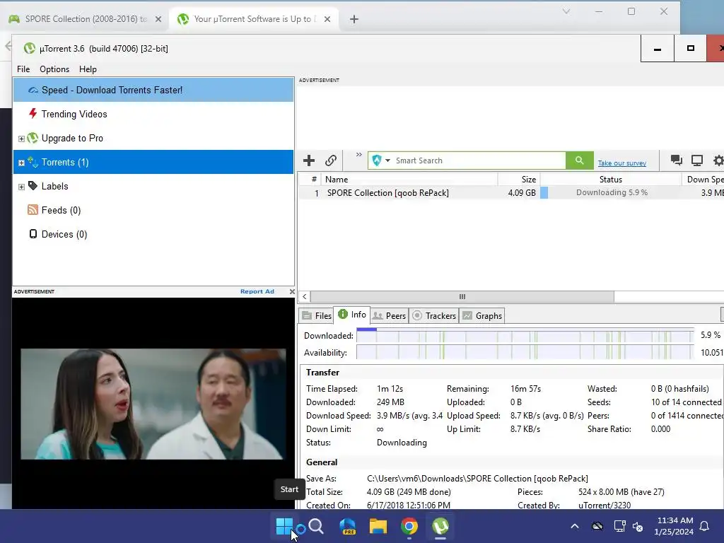Open Feeds (0) in sidebar
Viewport: 724px width, 543px height.
153,210
